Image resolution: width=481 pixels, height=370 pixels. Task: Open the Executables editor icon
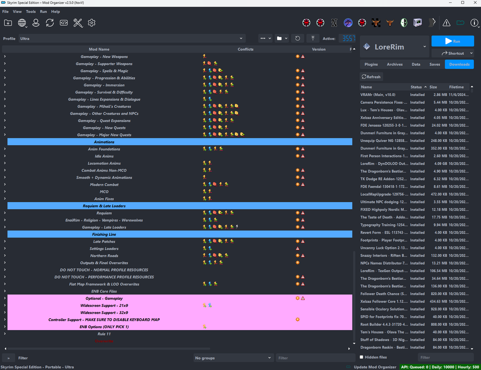coord(64,23)
